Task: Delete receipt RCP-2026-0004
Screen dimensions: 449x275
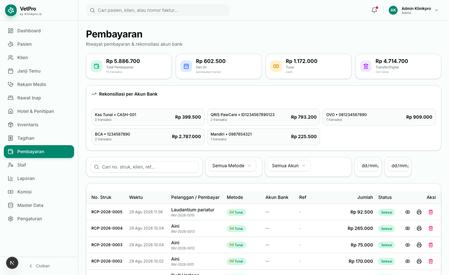Action: pos(431,228)
